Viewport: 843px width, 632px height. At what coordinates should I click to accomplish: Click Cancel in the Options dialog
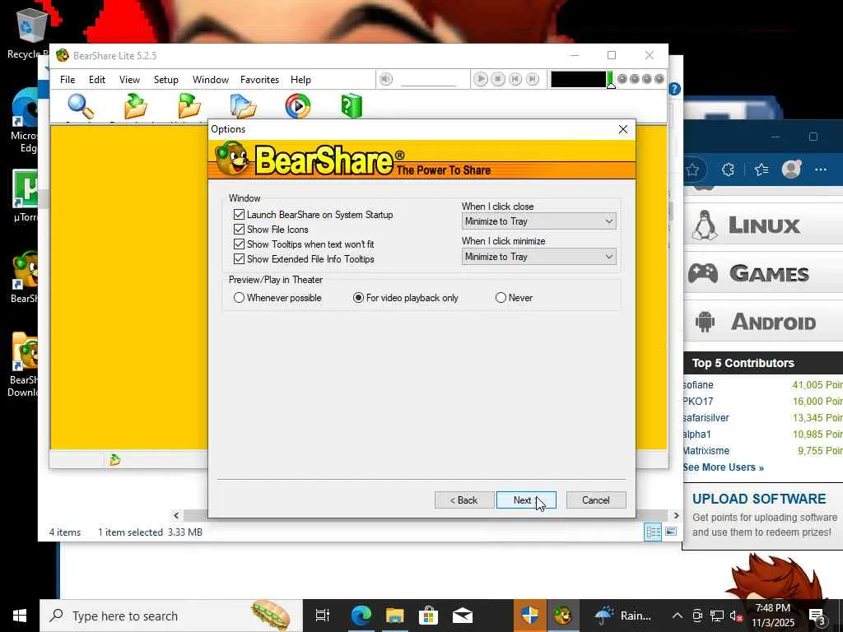click(596, 500)
